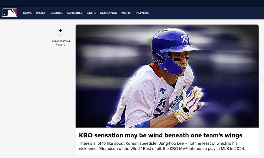The image size is (264, 158).
Task: Select SCHEDULE in the navigation bar
Action: click(75, 13)
